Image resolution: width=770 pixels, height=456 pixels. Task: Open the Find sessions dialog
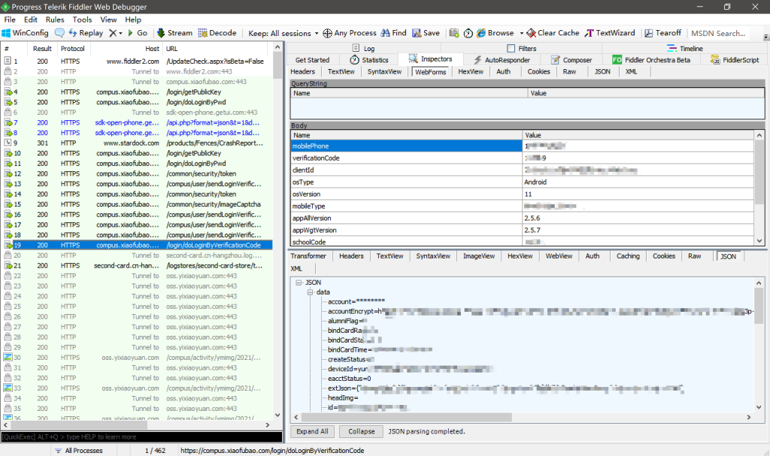[393, 33]
